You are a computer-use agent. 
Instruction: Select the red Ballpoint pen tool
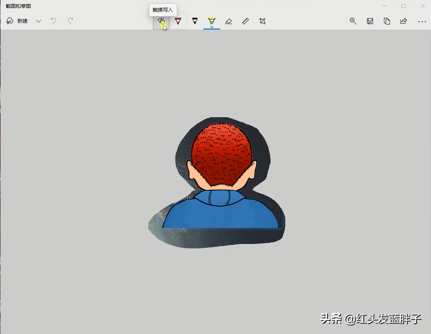coord(178,21)
